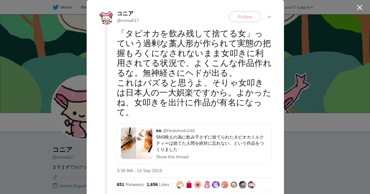Click the Twitter bird Home icon
This screenshot has width=370, height=194.
(55, 7)
